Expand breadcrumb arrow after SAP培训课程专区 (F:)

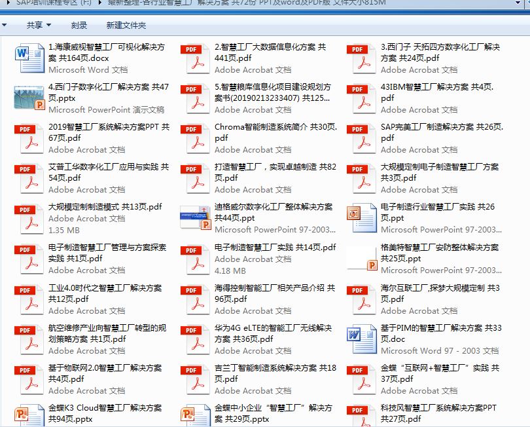click(x=100, y=3)
